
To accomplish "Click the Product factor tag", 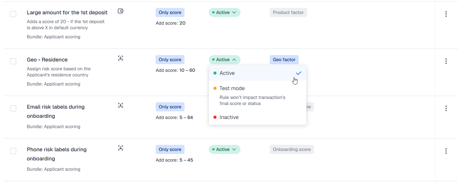I will coord(288,12).
